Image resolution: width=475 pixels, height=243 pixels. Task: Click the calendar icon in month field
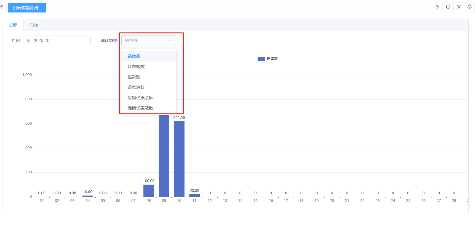(29, 40)
